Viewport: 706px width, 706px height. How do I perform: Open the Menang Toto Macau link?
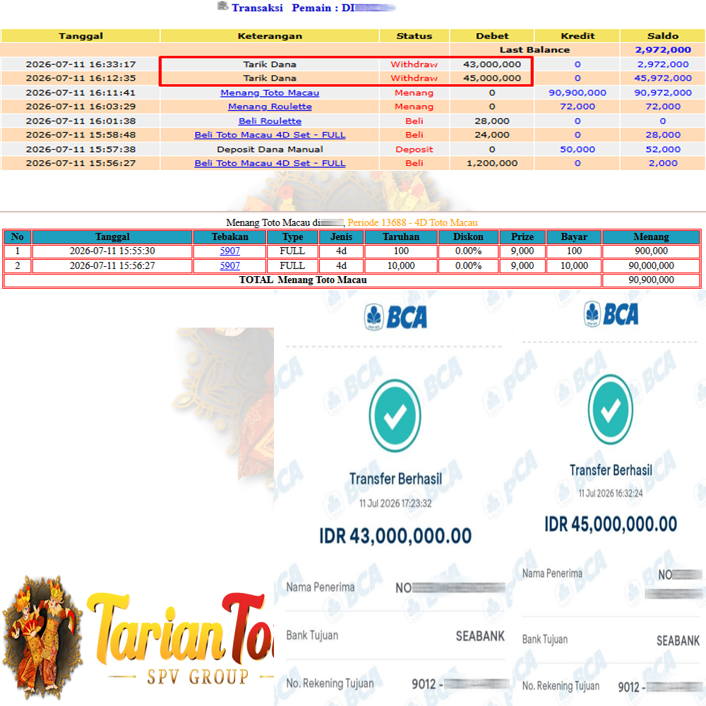(x=270, y=92)
